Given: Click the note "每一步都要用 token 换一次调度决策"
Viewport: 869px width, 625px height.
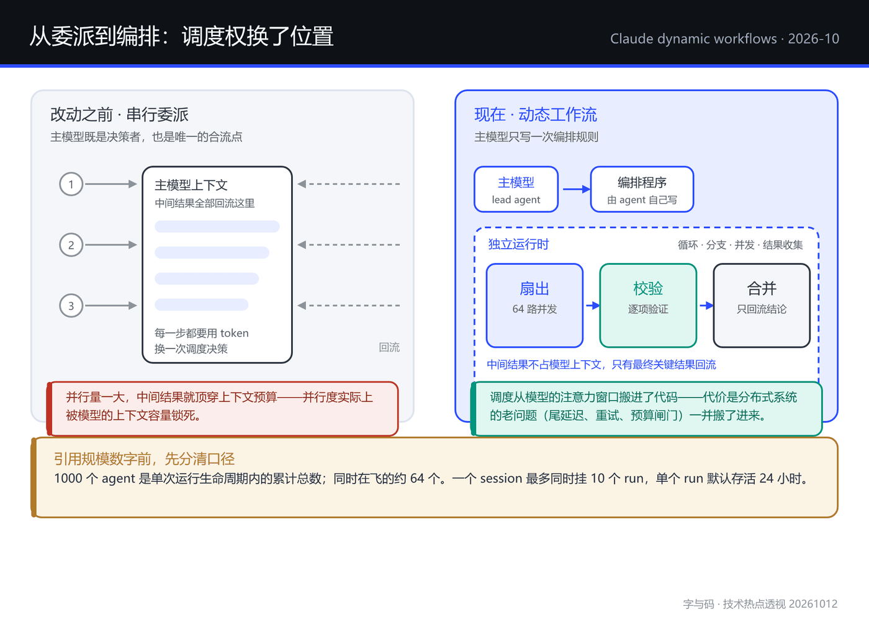Looking at the screenshot, I should coord(202,341).
